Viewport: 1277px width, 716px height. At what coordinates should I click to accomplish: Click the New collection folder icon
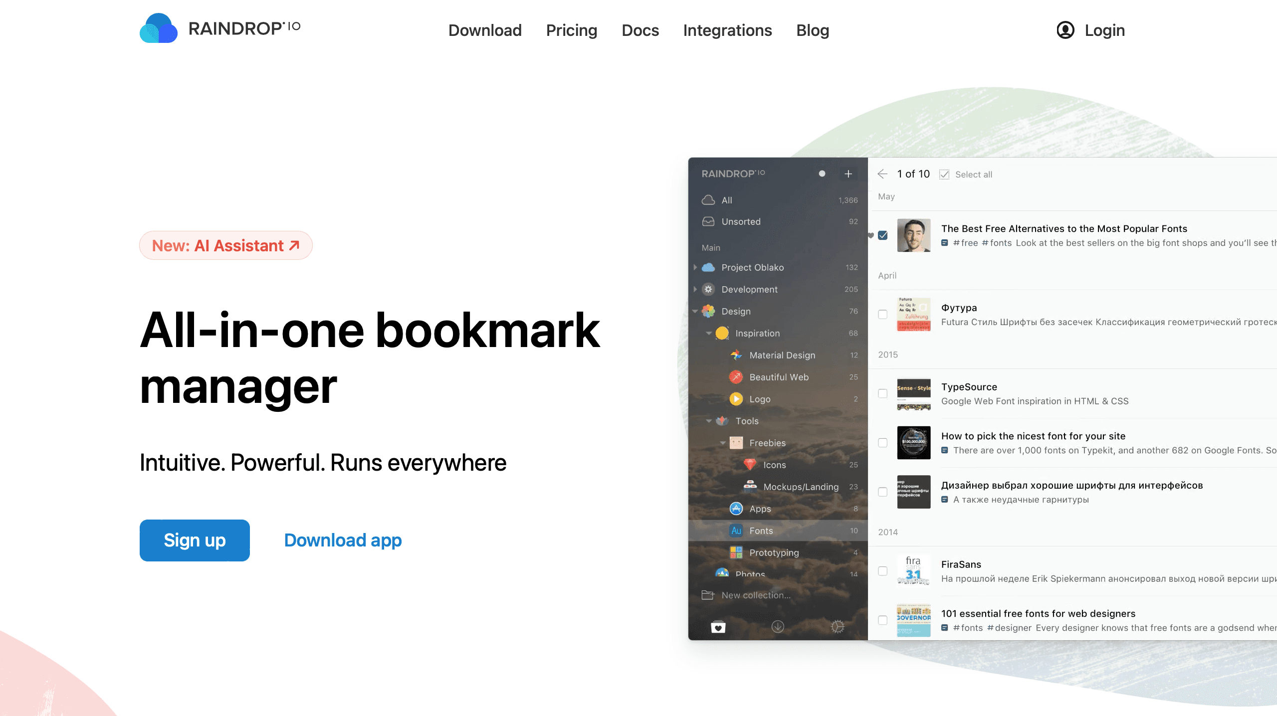pos(708,595)
